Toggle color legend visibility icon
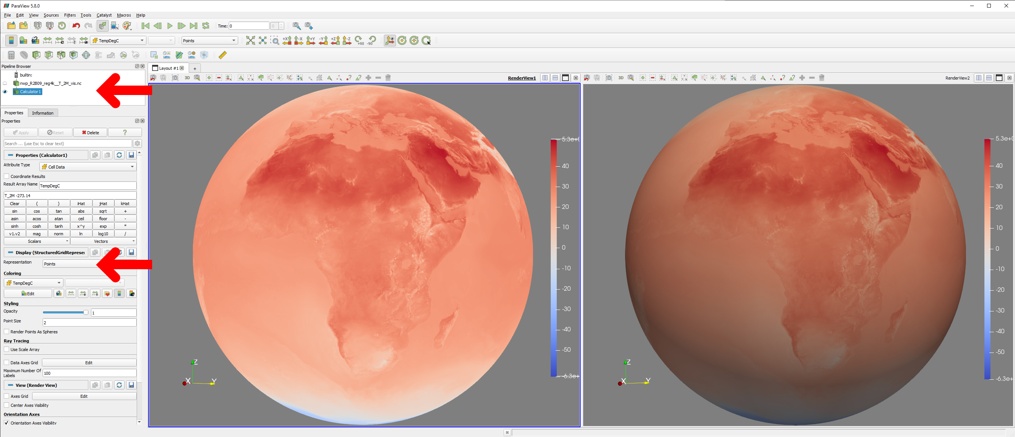 [x=11, y=41]
